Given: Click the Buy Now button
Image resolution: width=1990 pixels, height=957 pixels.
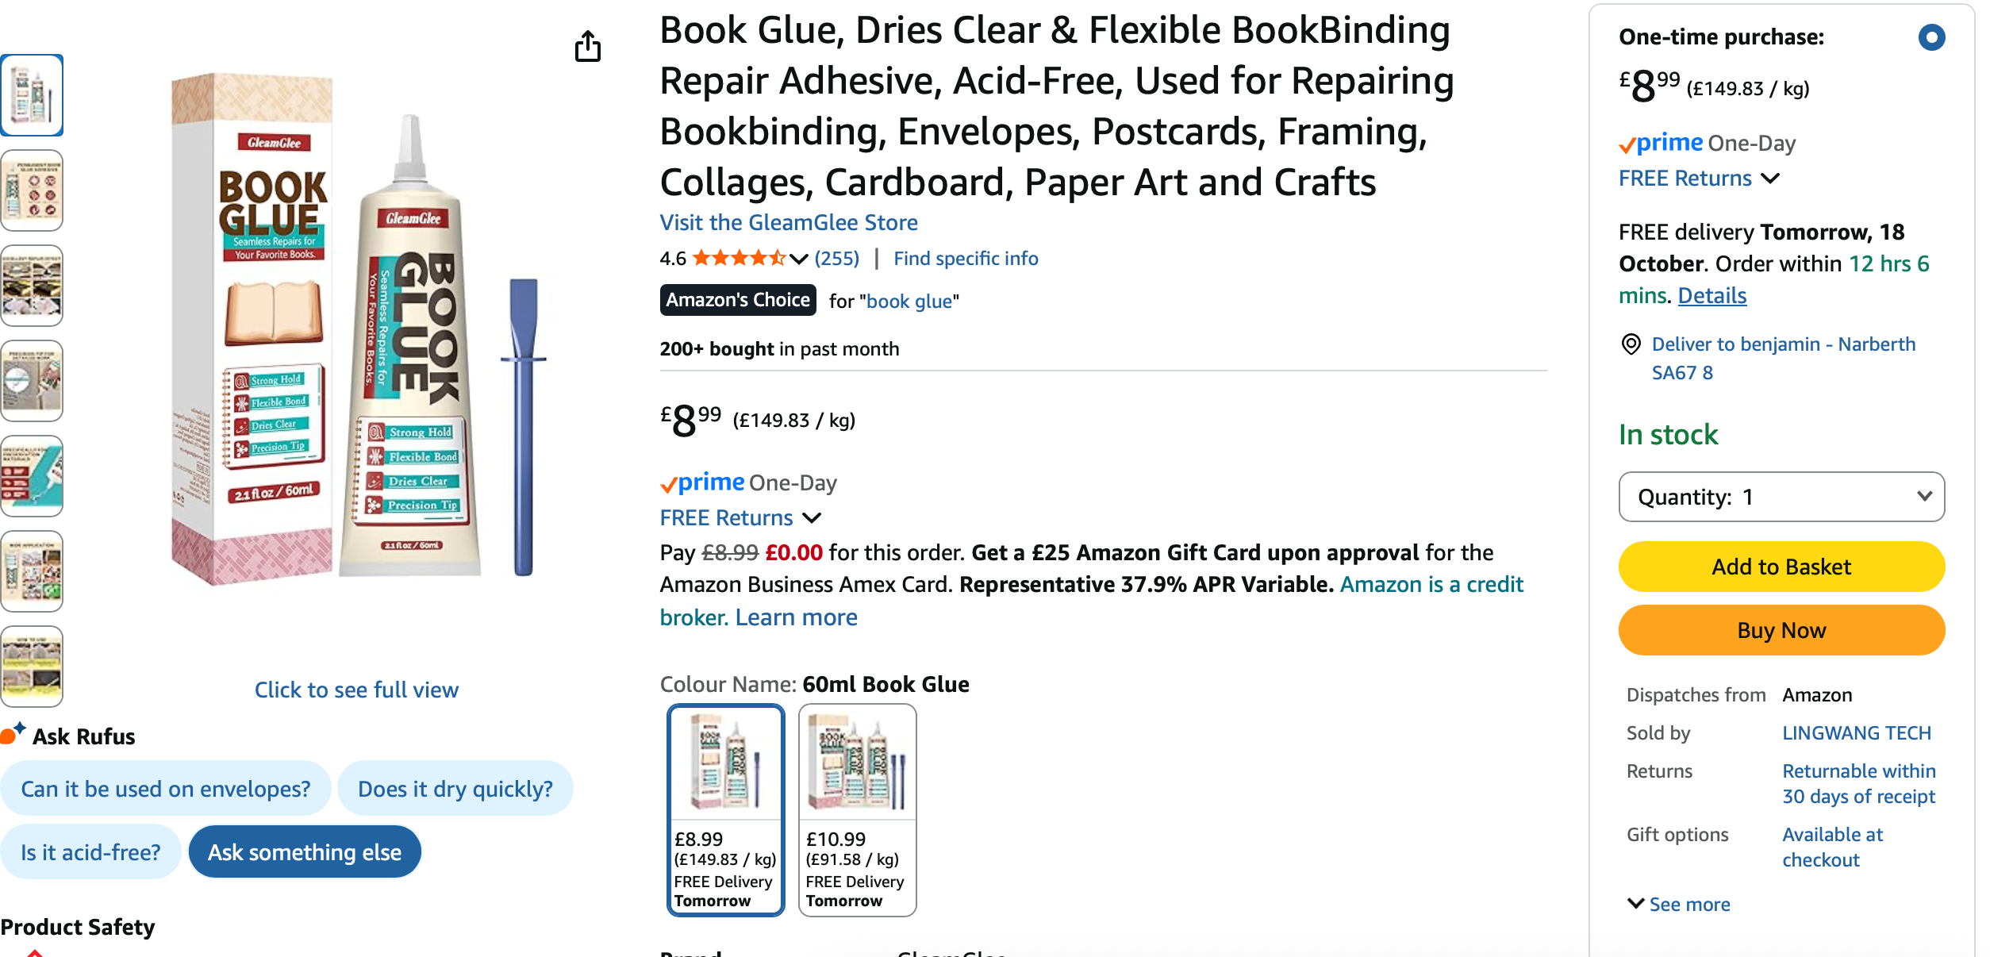Looking at the screenshot, I should [x=1781, y=630].
